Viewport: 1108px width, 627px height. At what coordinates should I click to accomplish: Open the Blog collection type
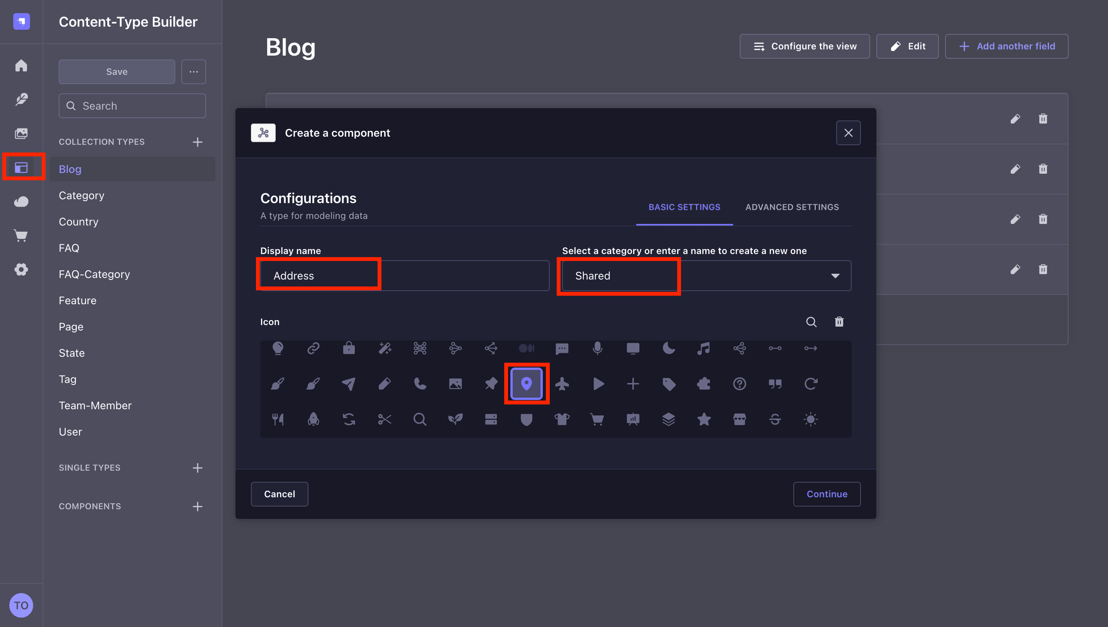point(133,169)
